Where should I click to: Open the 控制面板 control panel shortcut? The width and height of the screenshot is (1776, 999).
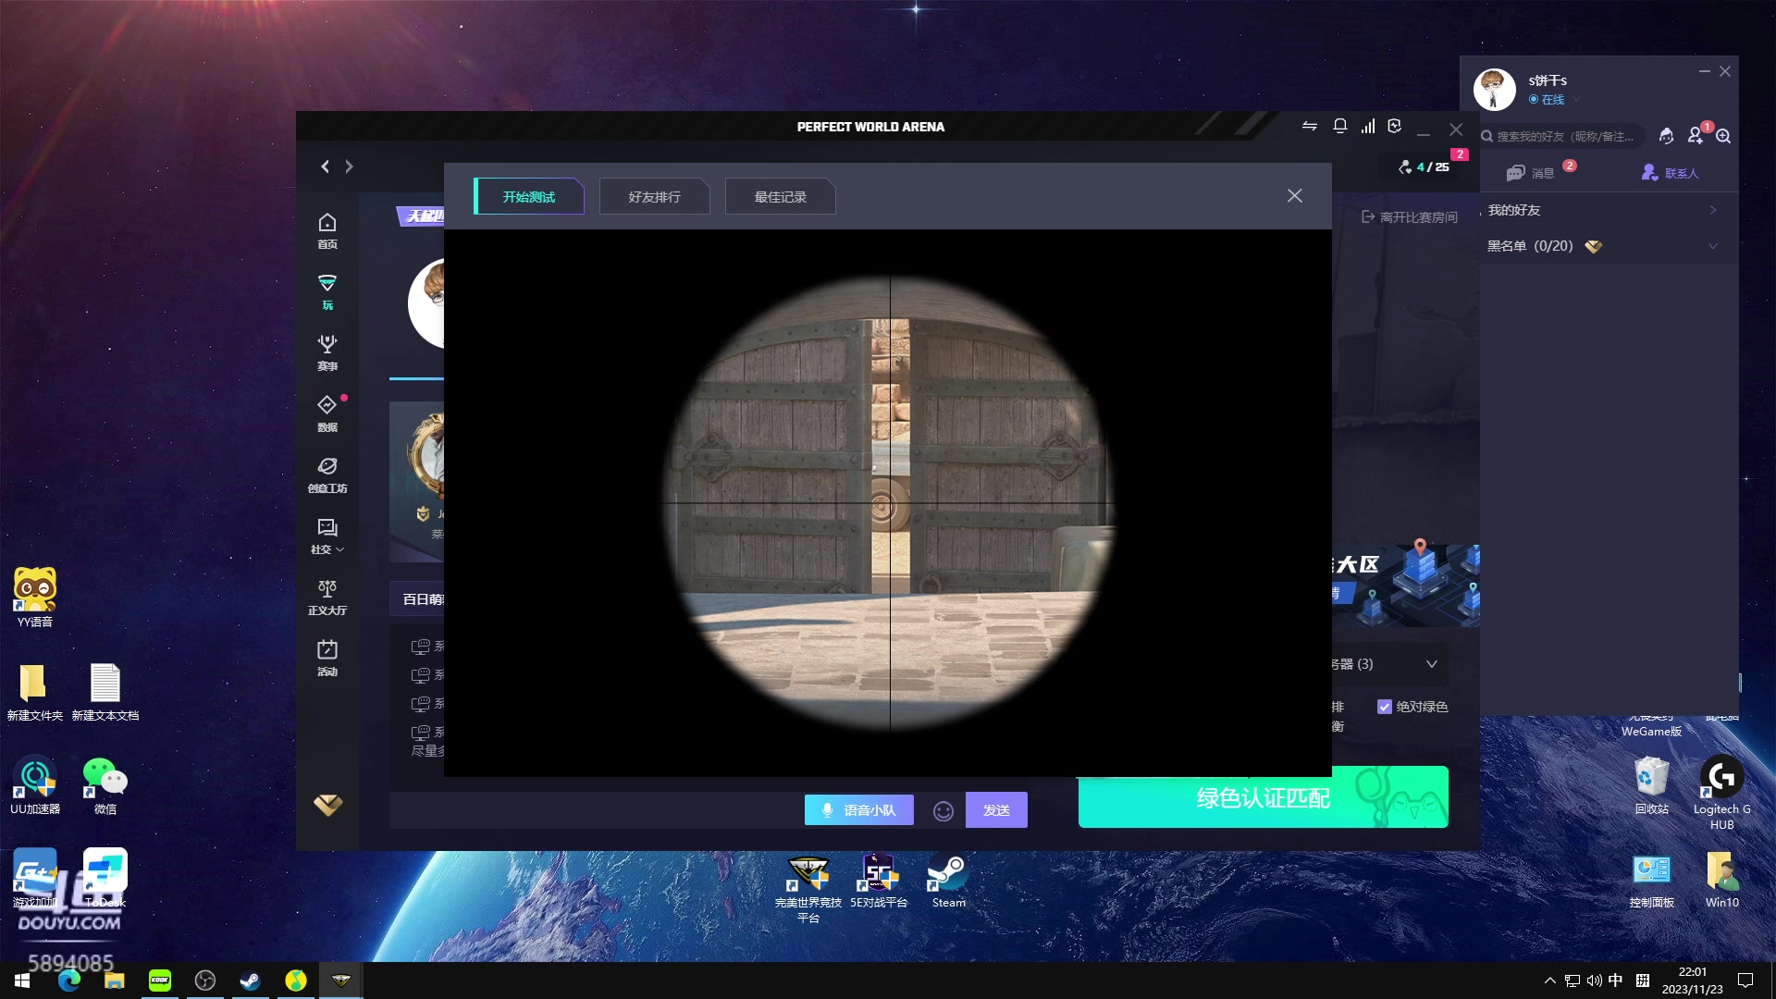click(x=1651, y=881)
